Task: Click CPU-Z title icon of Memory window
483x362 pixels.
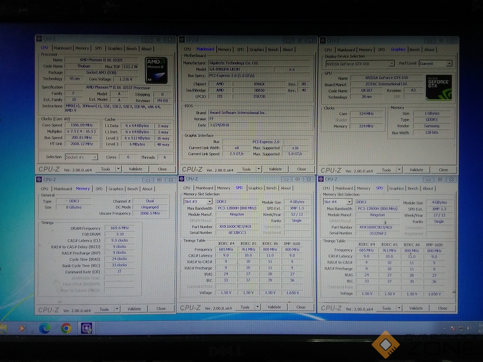Action: (x=39, y=180)
